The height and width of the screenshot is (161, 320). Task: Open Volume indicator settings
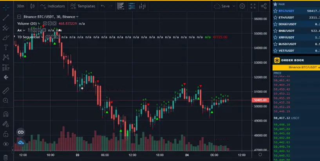tap(50, 23)
